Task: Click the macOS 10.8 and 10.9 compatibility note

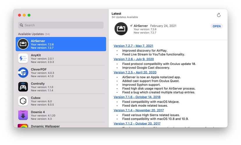Action: pos(155,119)
